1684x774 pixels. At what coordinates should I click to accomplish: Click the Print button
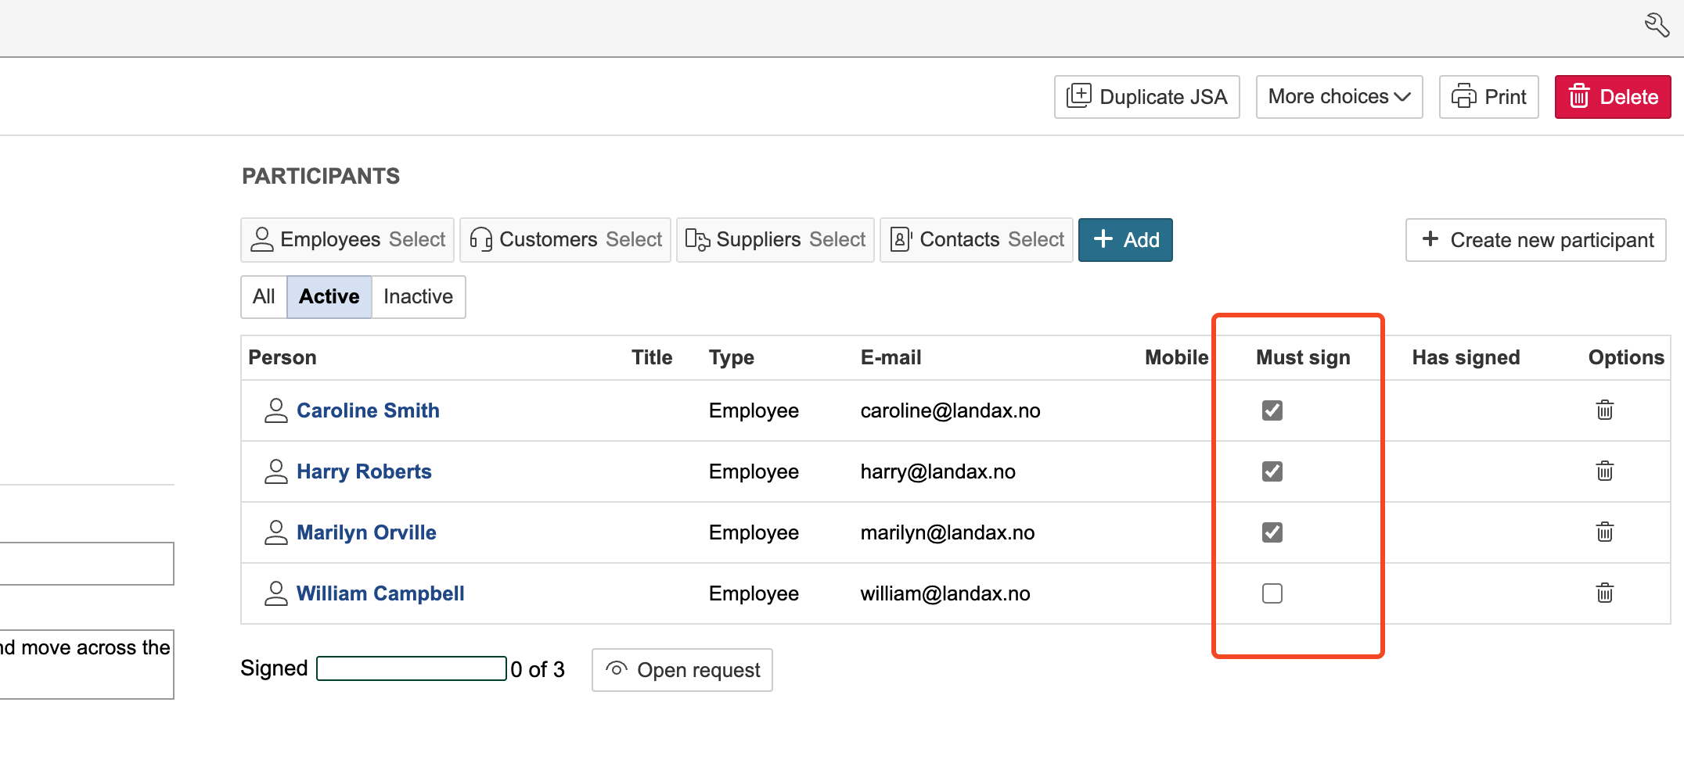[x=1488, y=97]
